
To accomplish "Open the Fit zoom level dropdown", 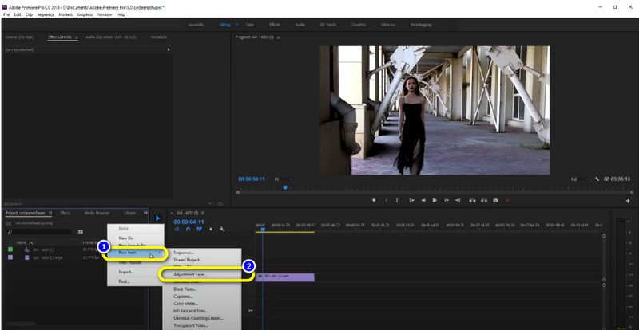I will (283, 179).
